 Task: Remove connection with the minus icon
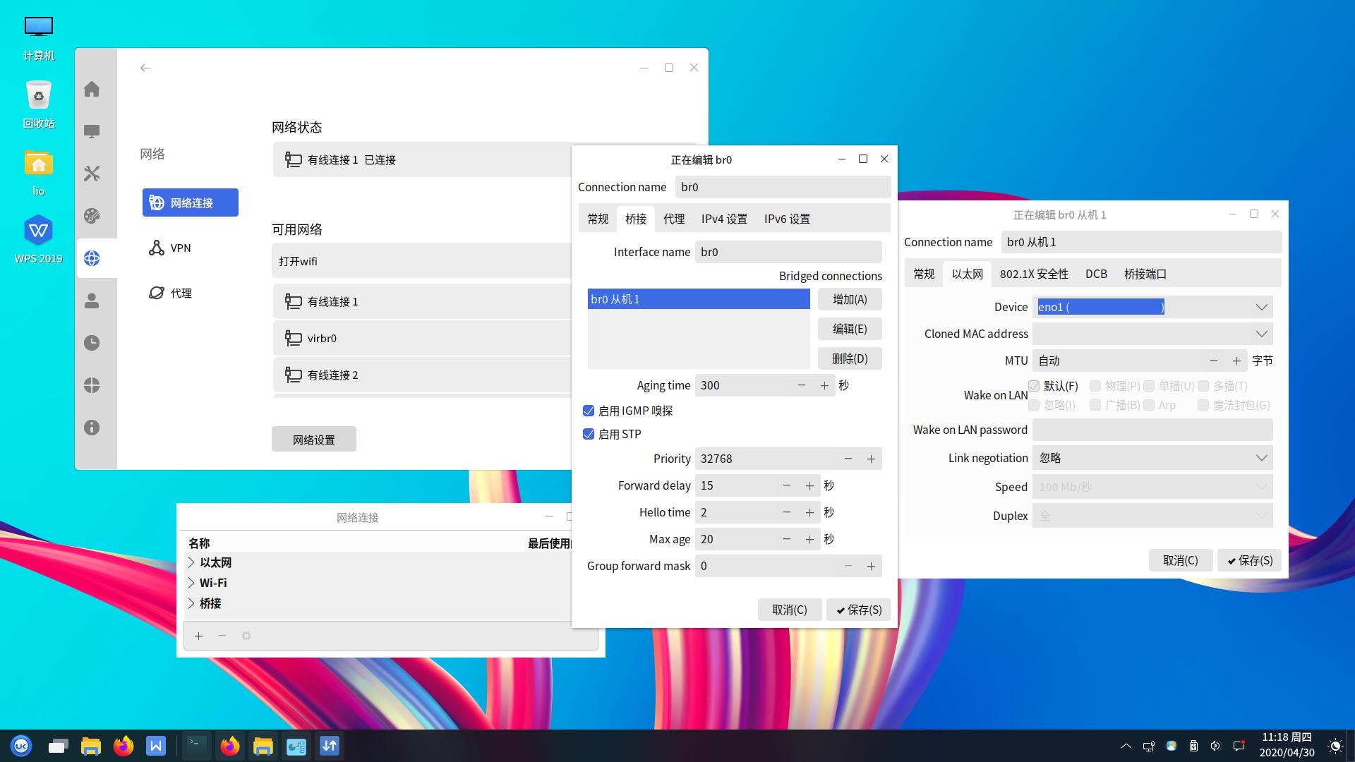(x=222, y=636)
